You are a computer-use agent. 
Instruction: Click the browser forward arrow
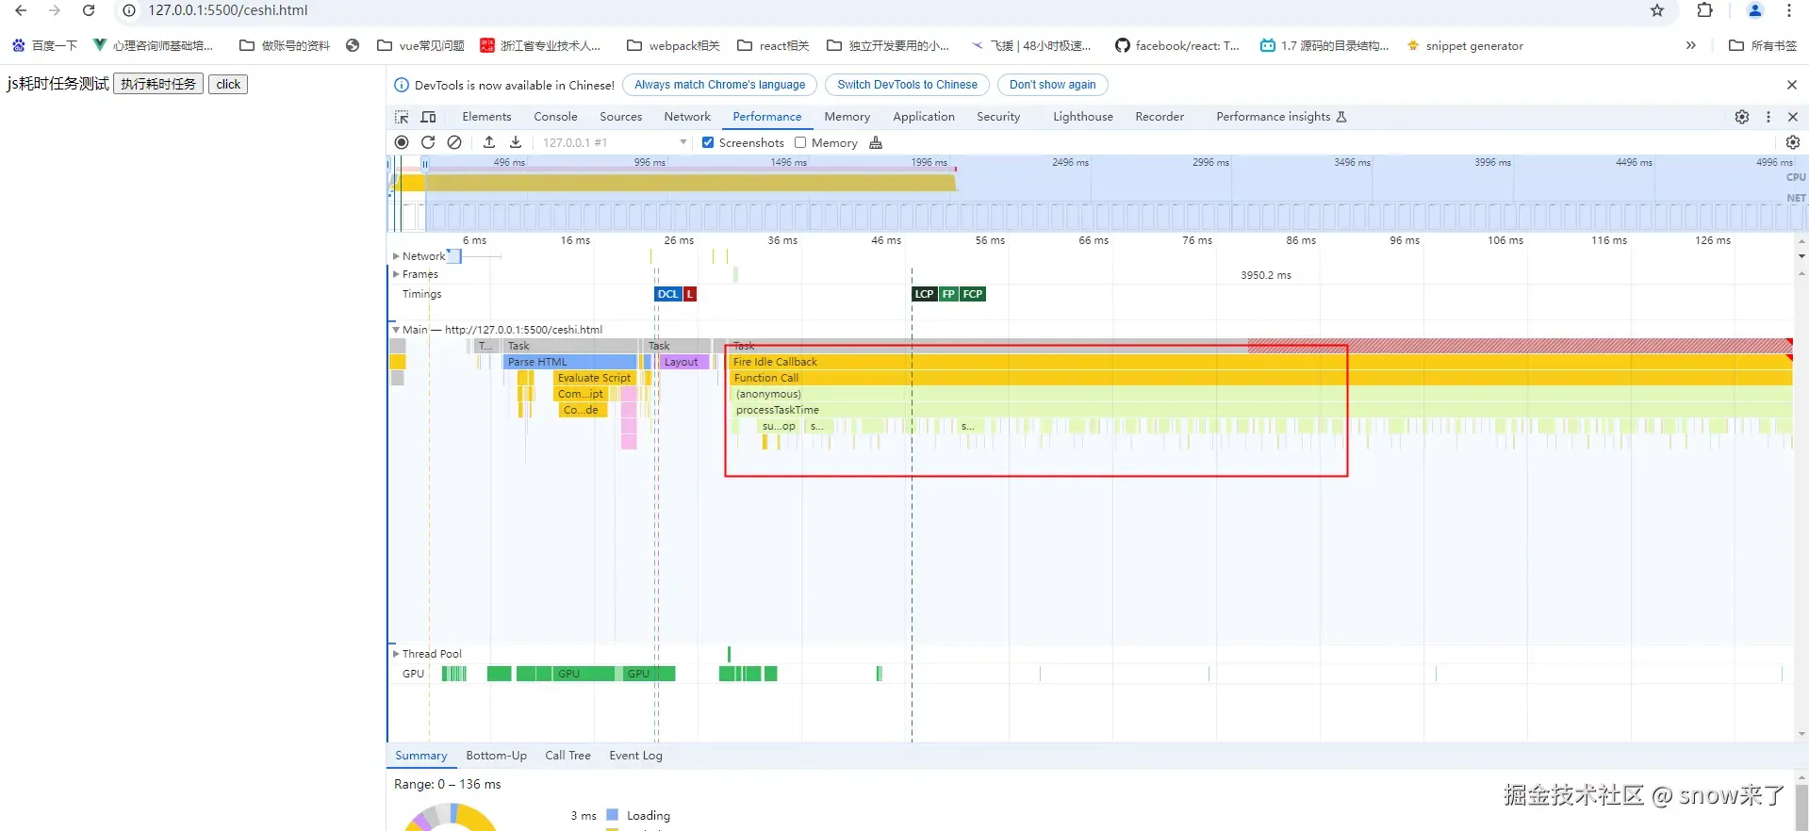[x=55, y=10]
